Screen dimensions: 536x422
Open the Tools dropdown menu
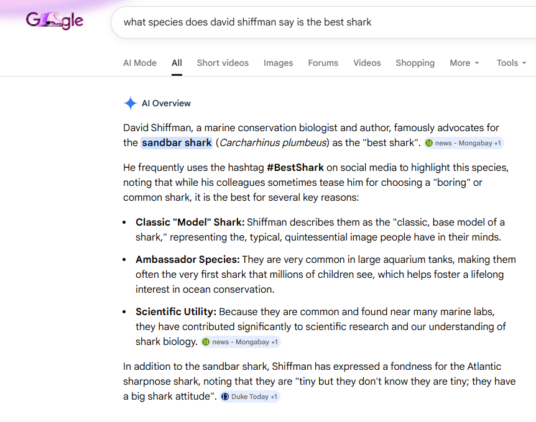point(511,63)
